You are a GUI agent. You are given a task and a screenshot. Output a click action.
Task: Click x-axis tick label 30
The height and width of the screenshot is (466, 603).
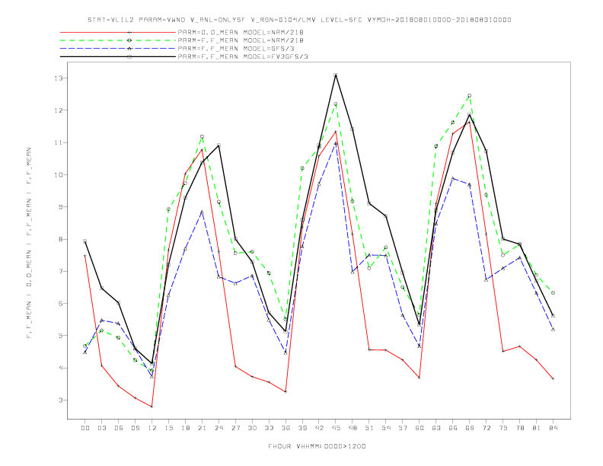tap(252, 428)
